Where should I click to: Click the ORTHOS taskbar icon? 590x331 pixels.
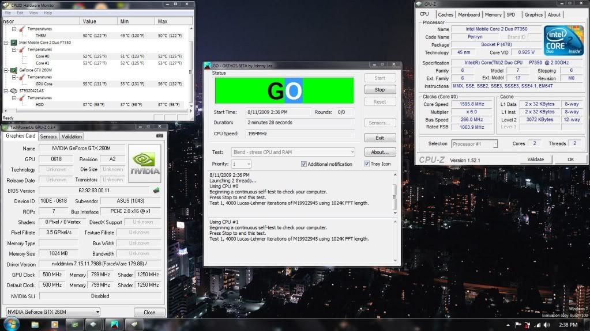pyautogui.click(x=114, y=324)
